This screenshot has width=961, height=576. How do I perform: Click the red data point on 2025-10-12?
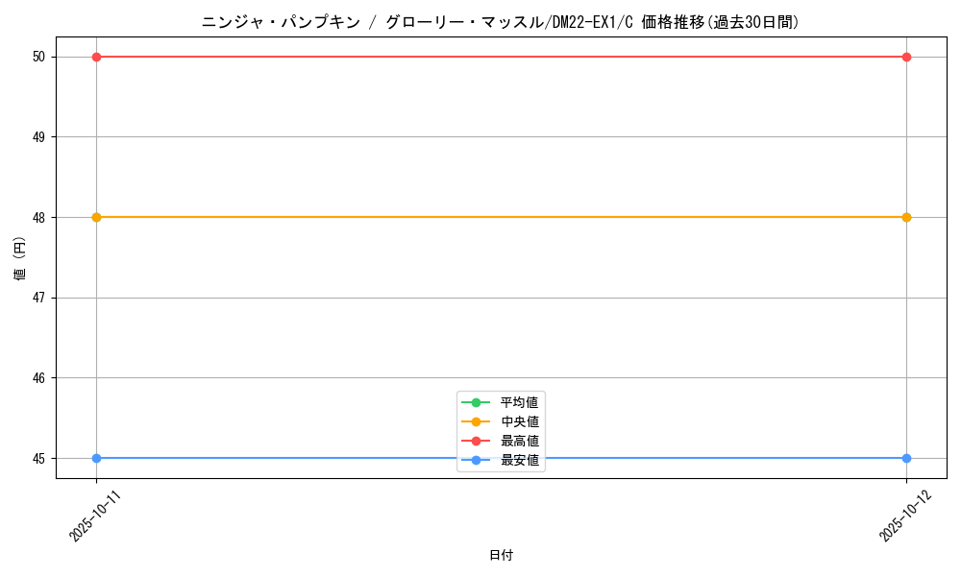tap(906, 57)
